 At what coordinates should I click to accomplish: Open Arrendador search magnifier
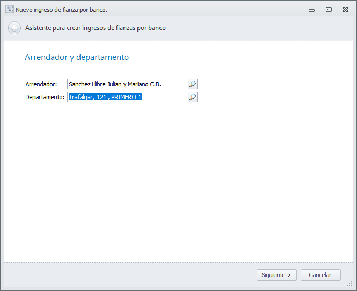click(x=193, y=84)
